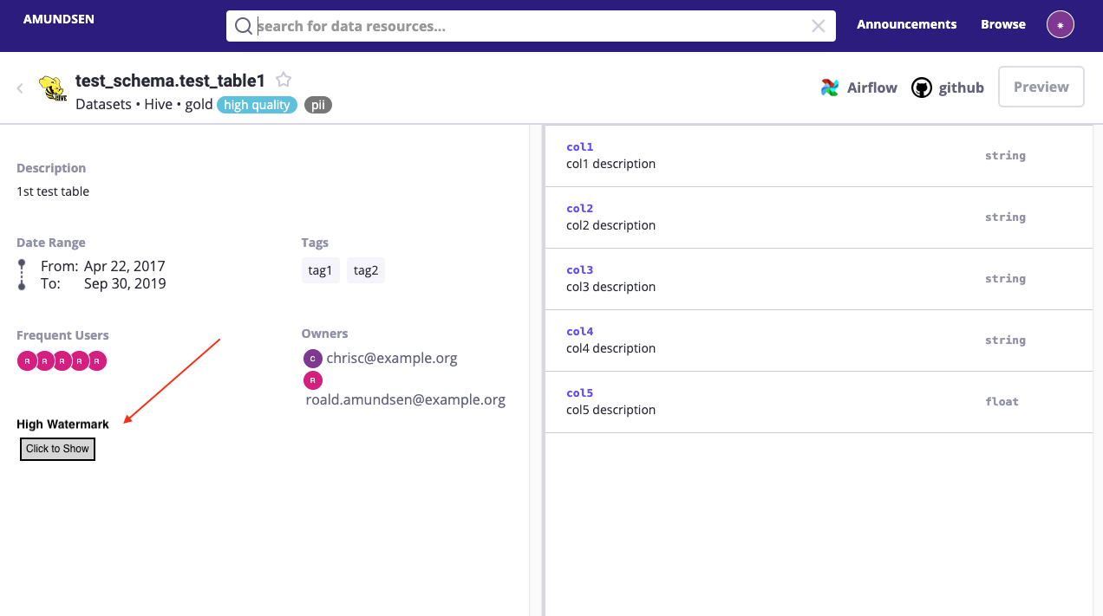
Task: Click the col1 description text
Action: [x=611, y=164]
